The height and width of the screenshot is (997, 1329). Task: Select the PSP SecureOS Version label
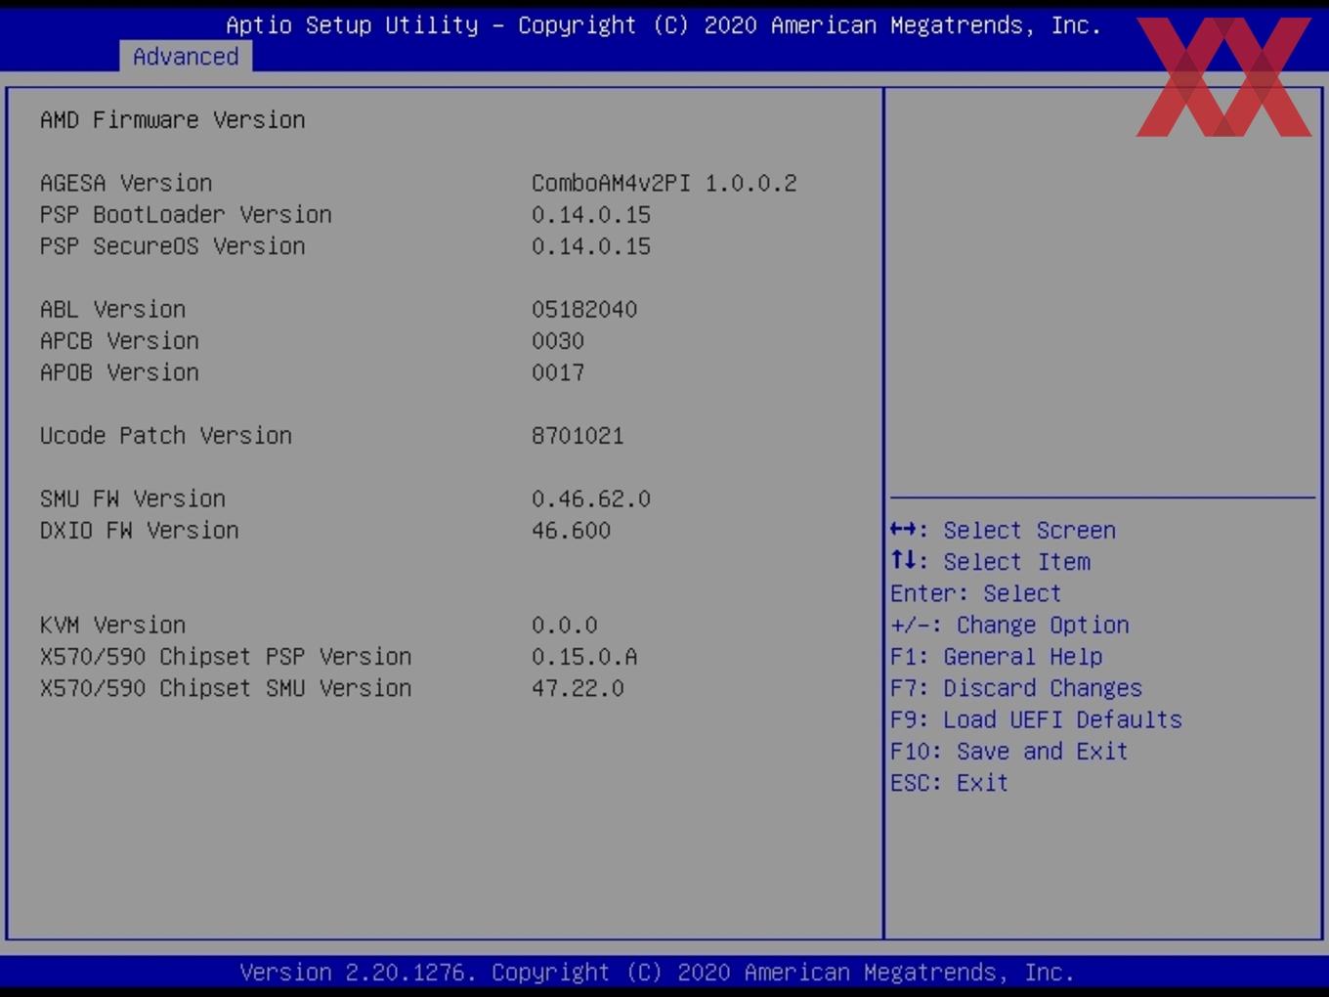click(173, 246)
